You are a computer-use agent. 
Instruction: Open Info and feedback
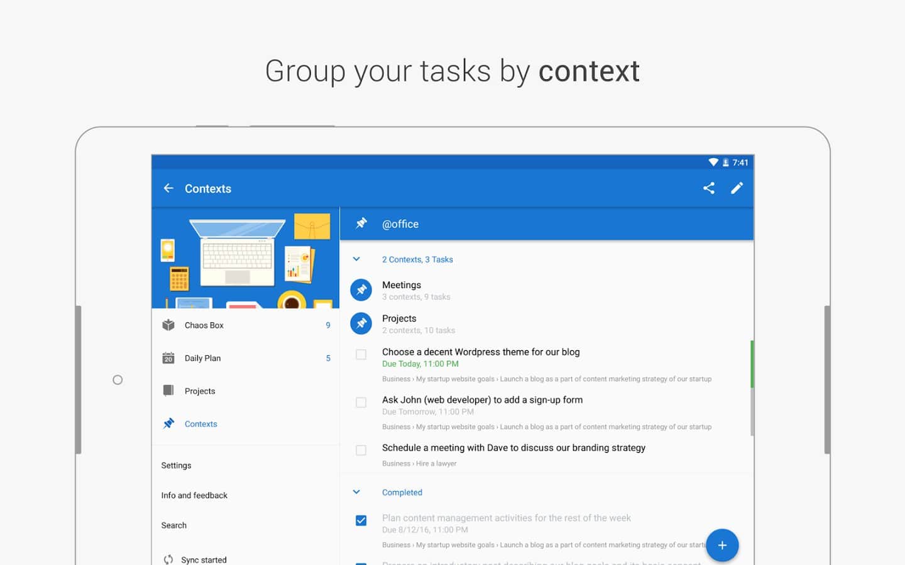(194, 495)
